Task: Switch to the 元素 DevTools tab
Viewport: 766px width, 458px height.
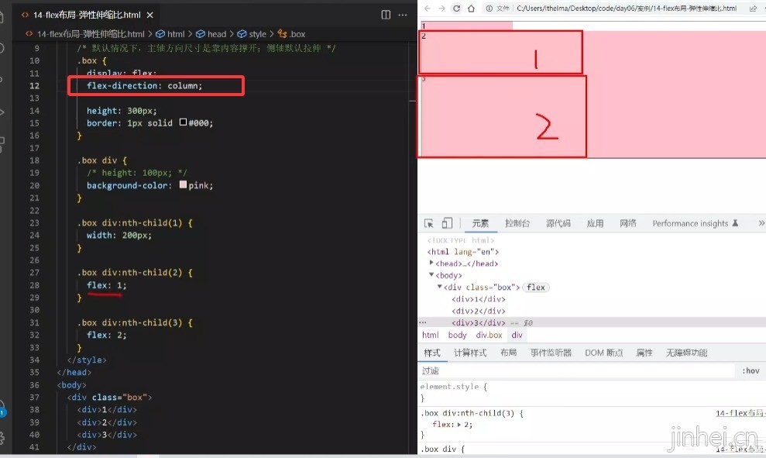Action: tap(480, 223)
